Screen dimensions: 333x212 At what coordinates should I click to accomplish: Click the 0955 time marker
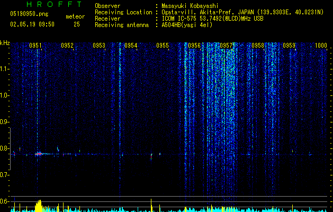[x=163, y=46]
